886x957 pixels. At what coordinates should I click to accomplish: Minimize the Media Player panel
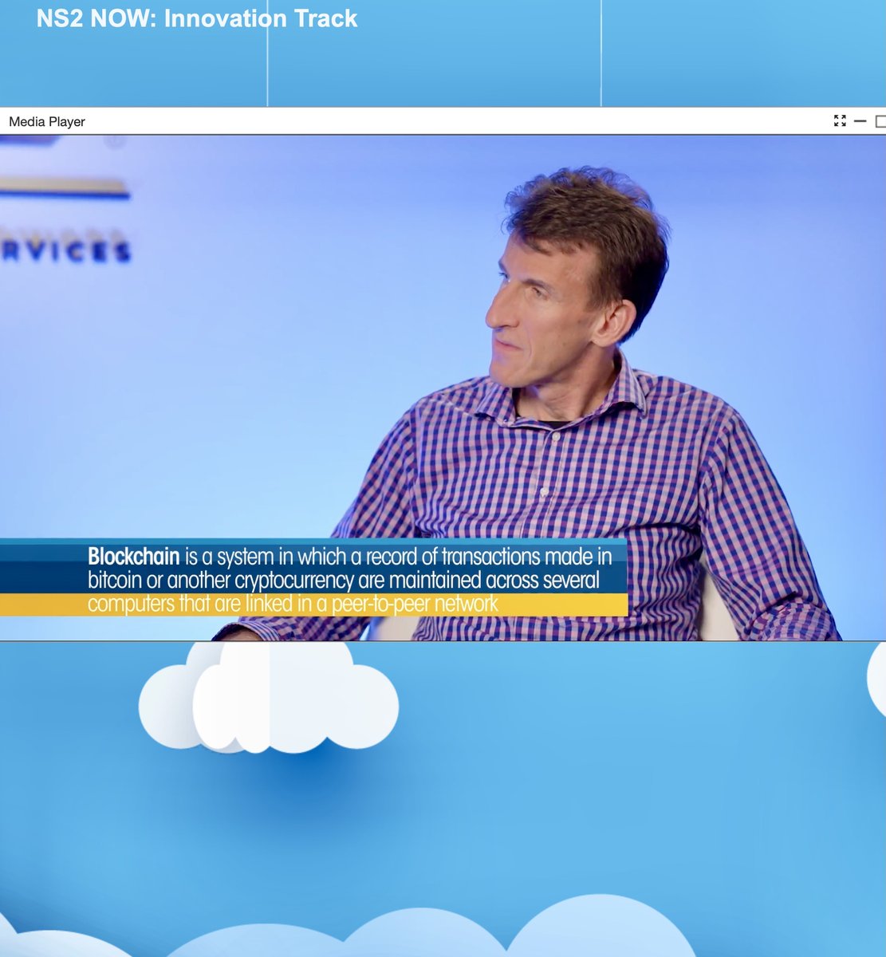[860, 121]
